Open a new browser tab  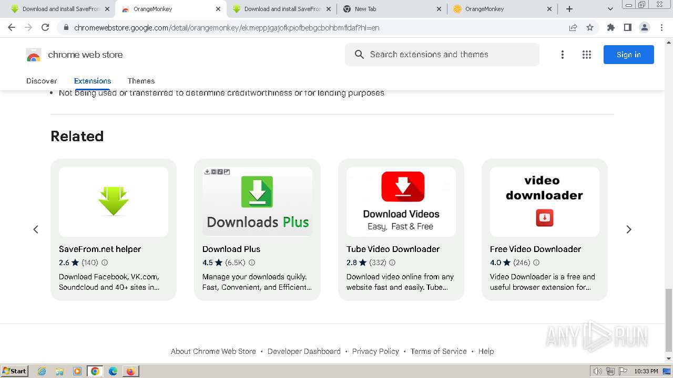click(x=569, y=9)
